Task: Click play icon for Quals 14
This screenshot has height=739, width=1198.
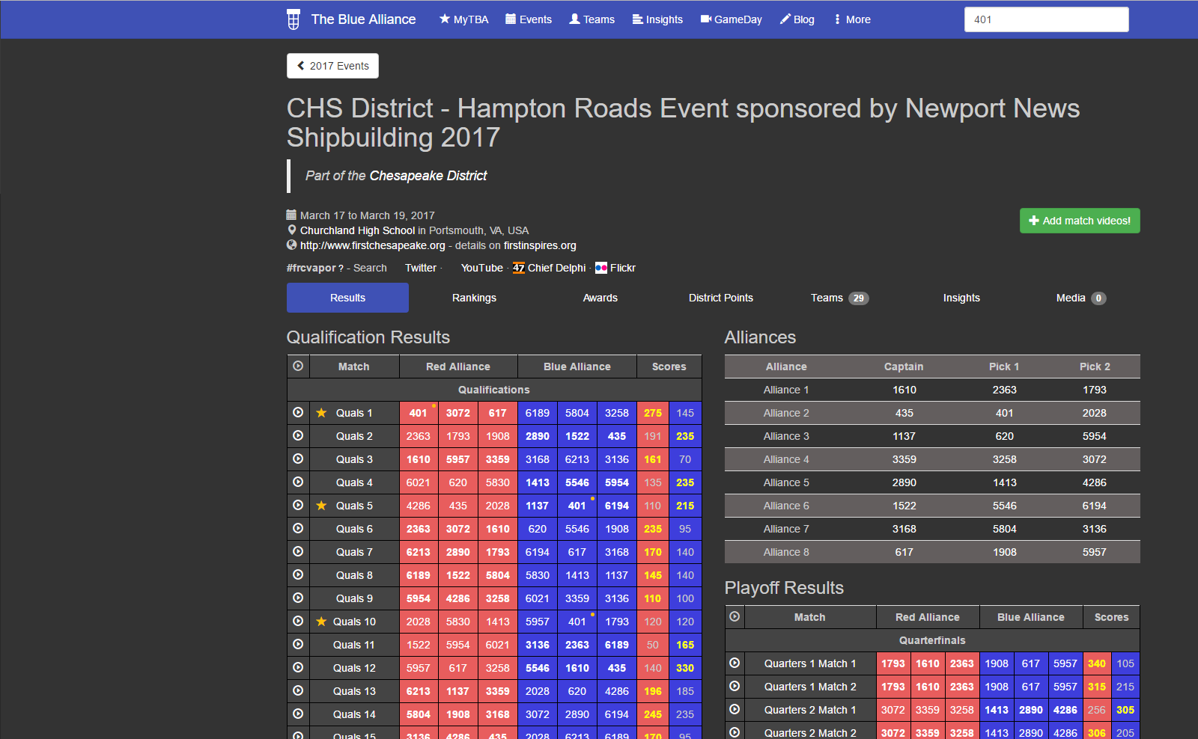Action: [298, 714]
